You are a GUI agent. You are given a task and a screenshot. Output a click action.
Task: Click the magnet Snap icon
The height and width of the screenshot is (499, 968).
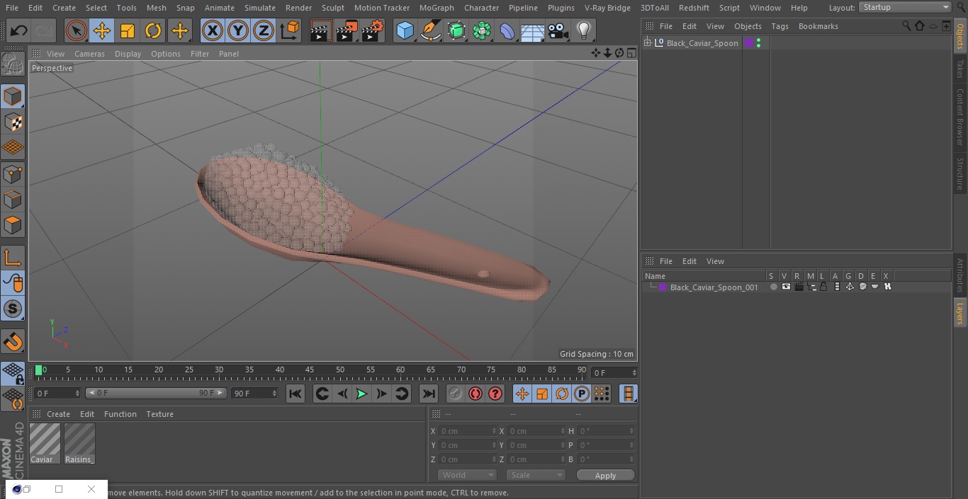pyautogui.click(x=13, y=342)
